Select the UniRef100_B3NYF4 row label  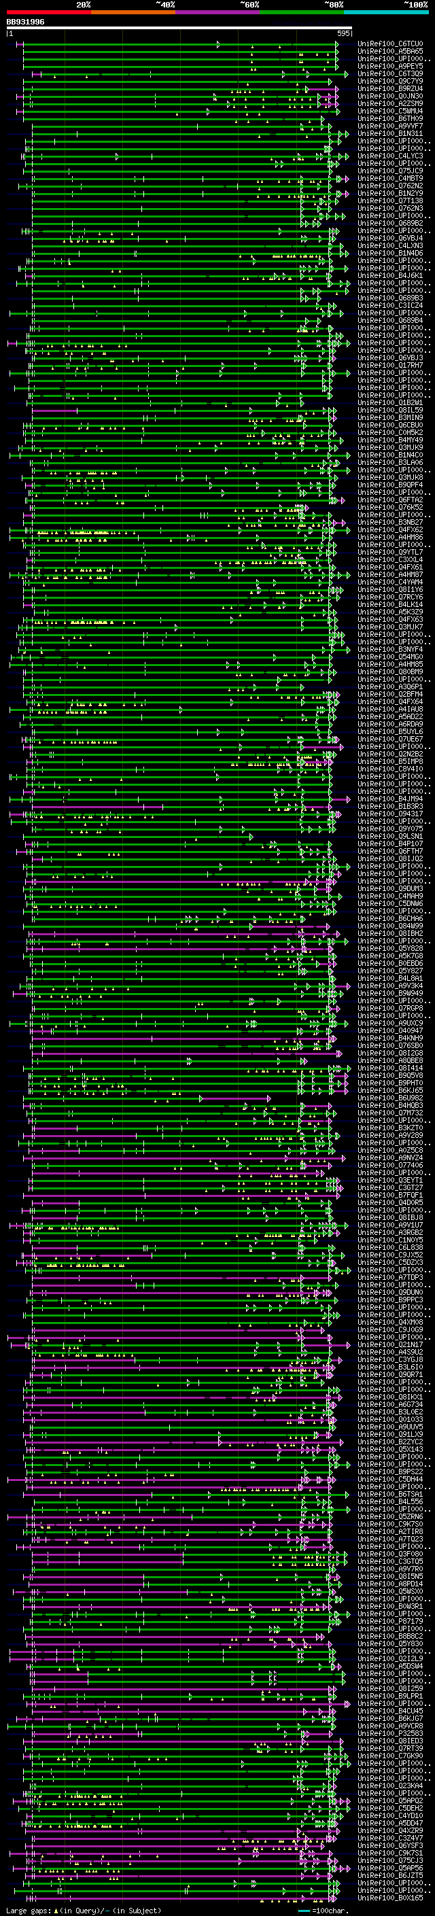point(390,649)
